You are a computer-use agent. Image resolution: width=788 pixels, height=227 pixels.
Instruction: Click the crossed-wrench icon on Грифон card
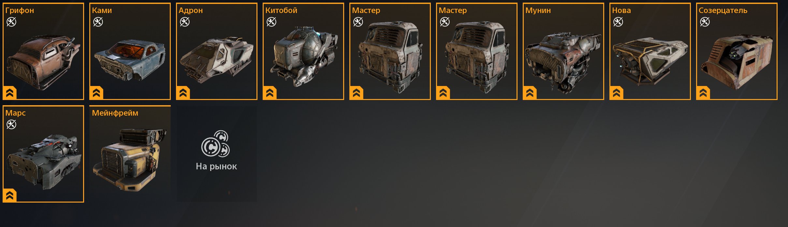coord(11,22)
